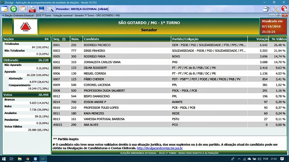Click the red help icon
Image resolution: width=289 pixels, height=162 pixels.
pos(284,9)
